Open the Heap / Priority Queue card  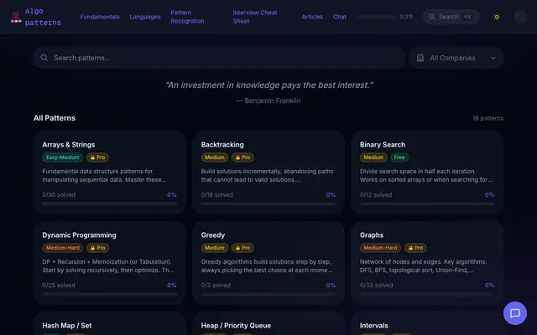coord(268,323)
